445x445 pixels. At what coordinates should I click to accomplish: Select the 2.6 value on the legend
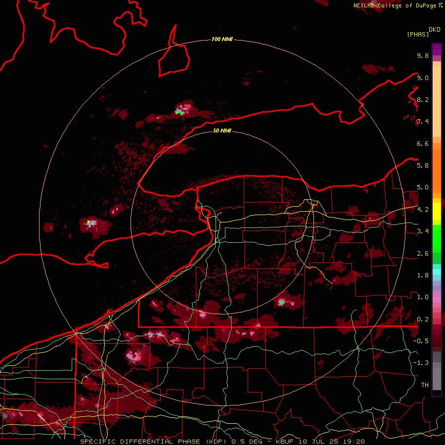[x=423, y=253]
